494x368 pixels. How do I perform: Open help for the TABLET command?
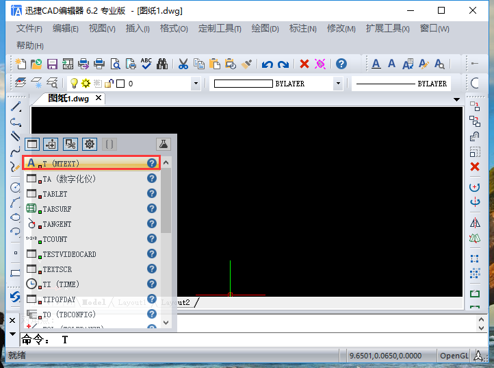pyautogui.click(x=152, y=194)
